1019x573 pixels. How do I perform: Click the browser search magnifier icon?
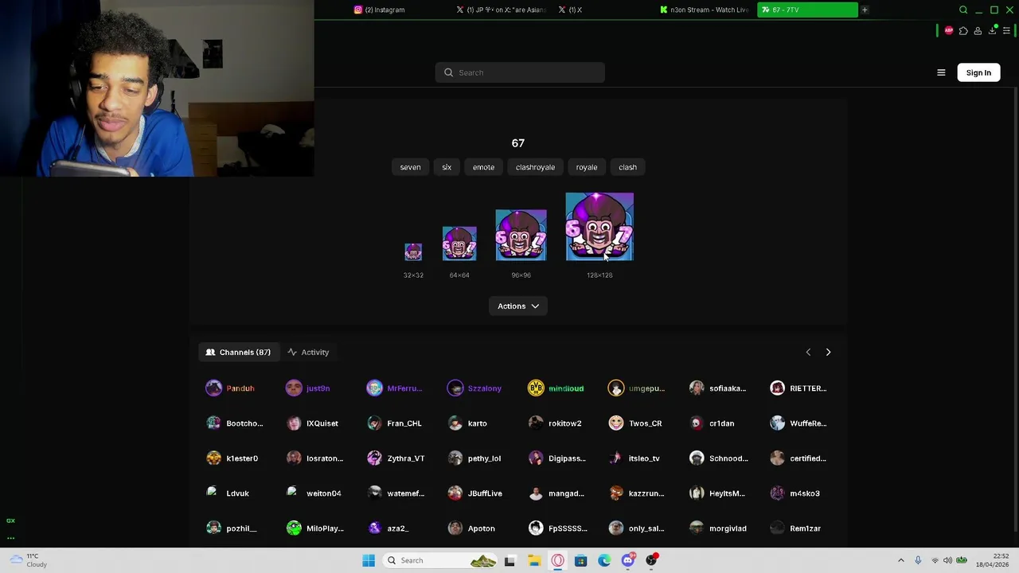click(963, 10)
